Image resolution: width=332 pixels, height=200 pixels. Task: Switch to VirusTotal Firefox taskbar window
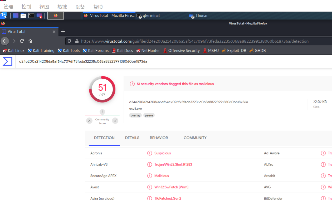coord(109,16)
